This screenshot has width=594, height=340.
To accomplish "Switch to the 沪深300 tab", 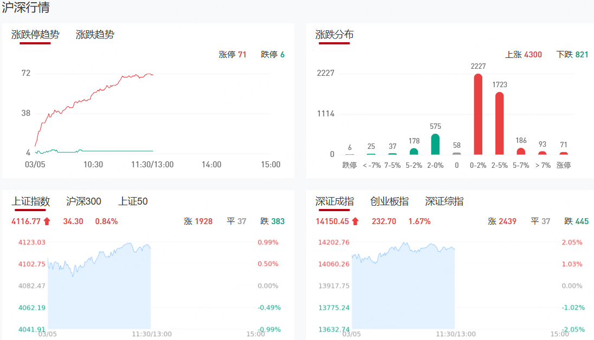I will pos(83,201).
